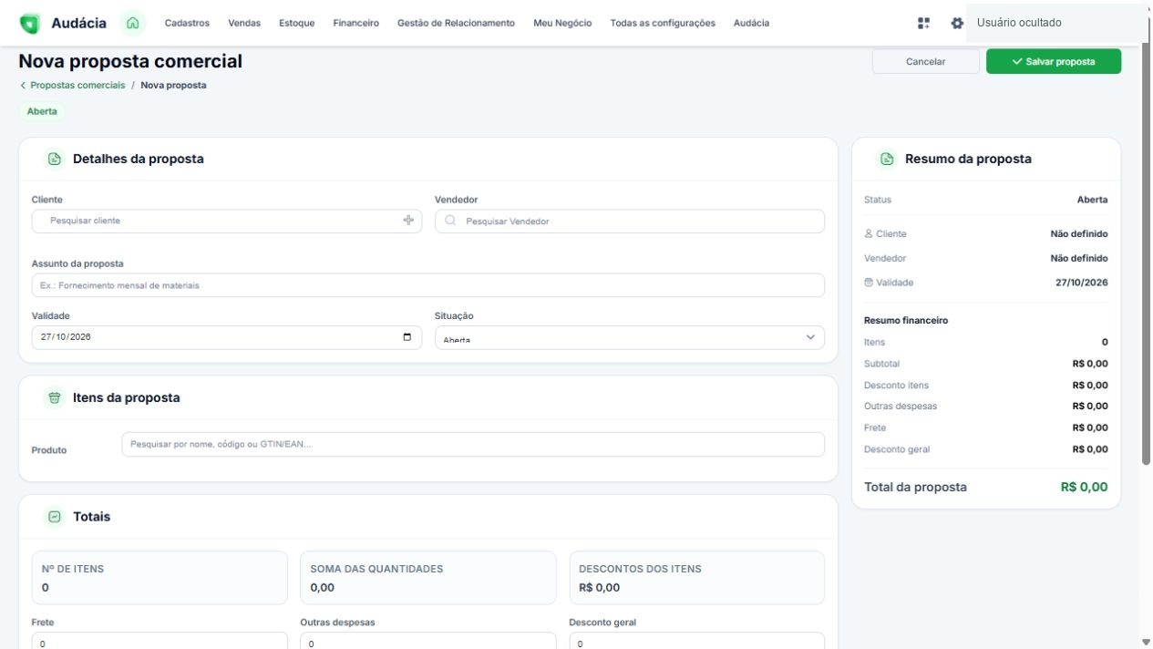Open the Vendas menu
The width and height of the screenshot is (1153, 649).
(x=244, y=23)
